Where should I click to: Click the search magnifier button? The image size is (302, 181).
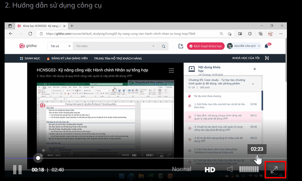click(x=163, y=46)
